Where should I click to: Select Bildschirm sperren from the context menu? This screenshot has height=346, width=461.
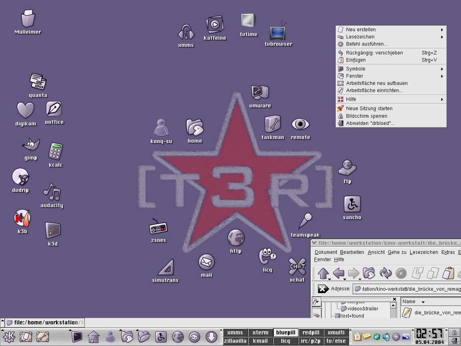[x=367, y=116]
